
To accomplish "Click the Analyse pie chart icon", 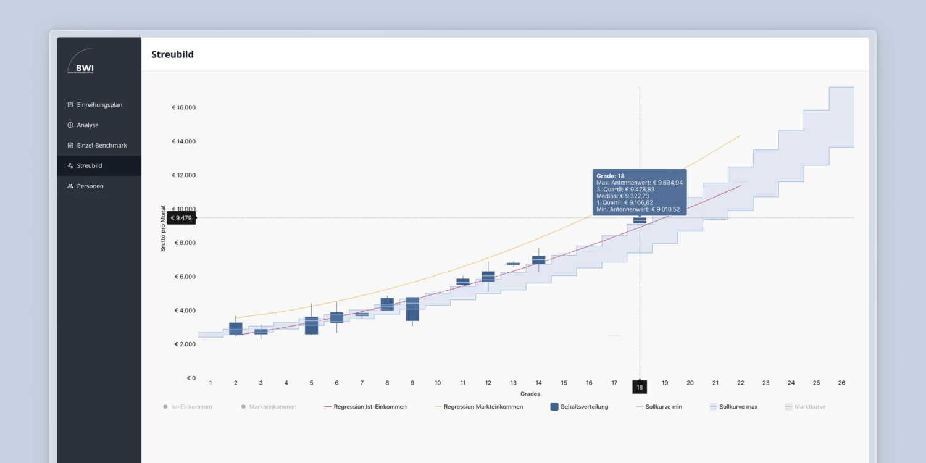I will 70,125.
